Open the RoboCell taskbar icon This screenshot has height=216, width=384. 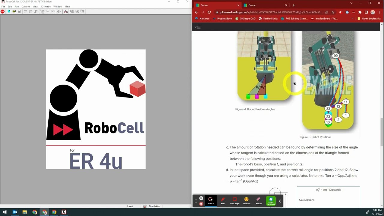click(x=64, y=212)
